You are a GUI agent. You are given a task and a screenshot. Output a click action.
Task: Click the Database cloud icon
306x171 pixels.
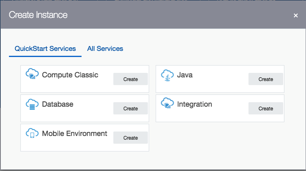[x=31, y=104]
